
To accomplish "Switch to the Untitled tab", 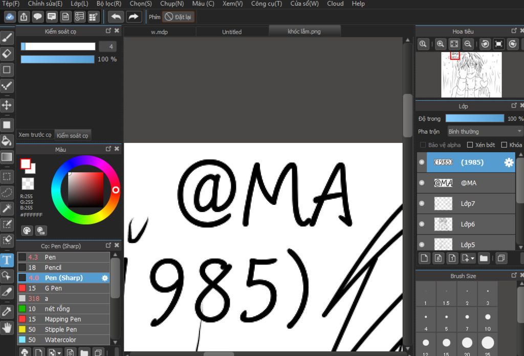I will [x=232, y=32].
